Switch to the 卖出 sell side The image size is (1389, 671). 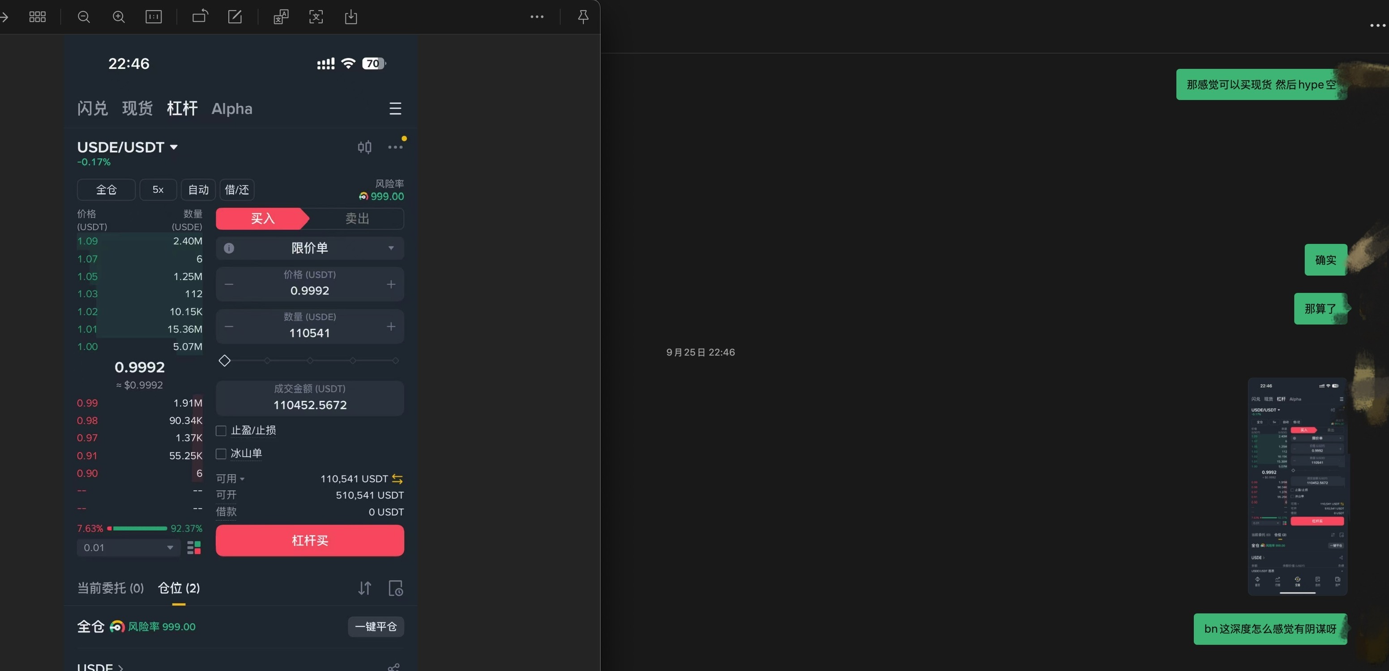(357, 218)
